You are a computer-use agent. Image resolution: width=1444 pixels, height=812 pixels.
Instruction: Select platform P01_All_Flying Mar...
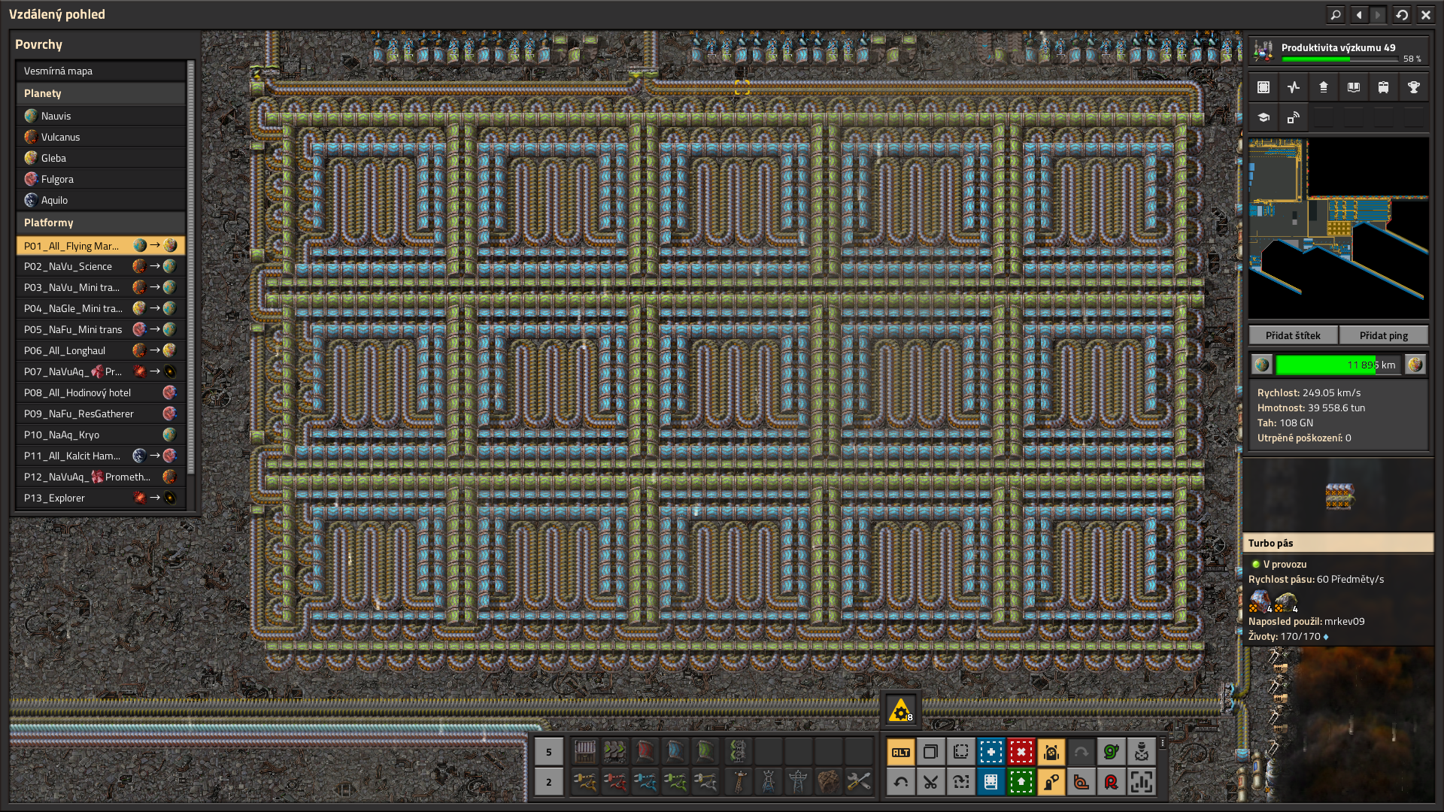101,245
